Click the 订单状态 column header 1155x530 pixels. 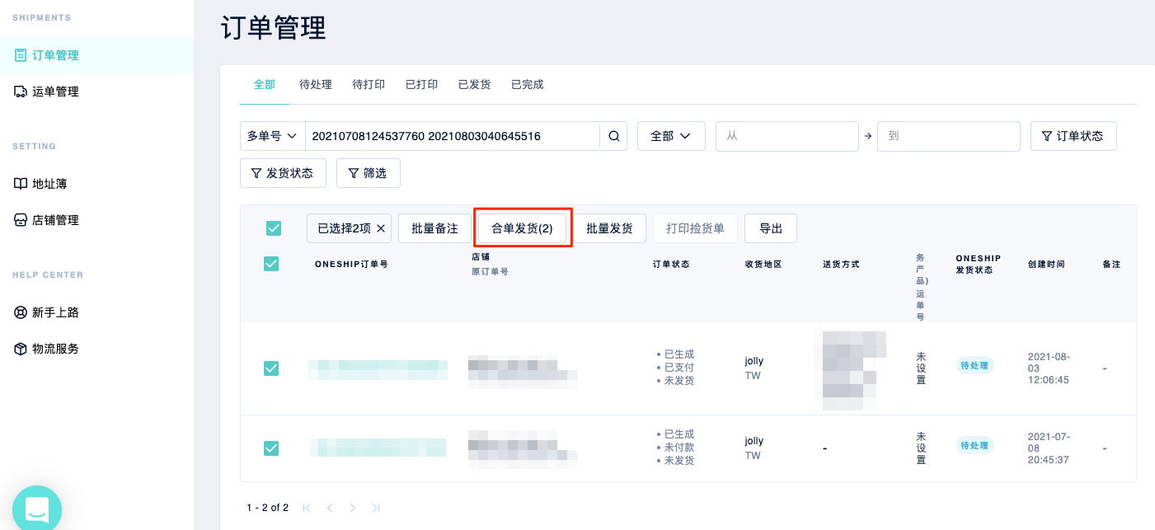coord(671,265)
